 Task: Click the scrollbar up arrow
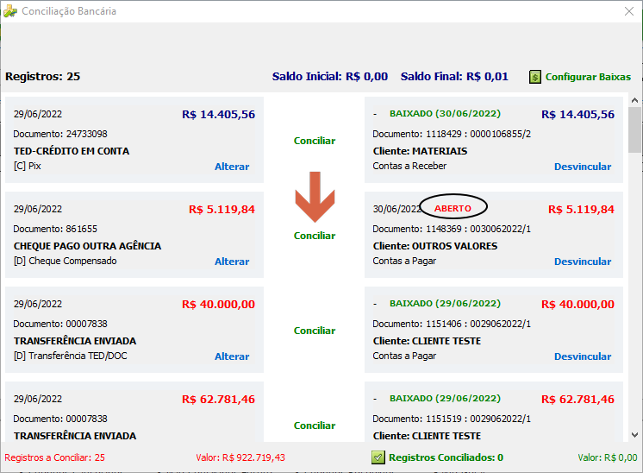pyautogui.click(x=634, y=100)
